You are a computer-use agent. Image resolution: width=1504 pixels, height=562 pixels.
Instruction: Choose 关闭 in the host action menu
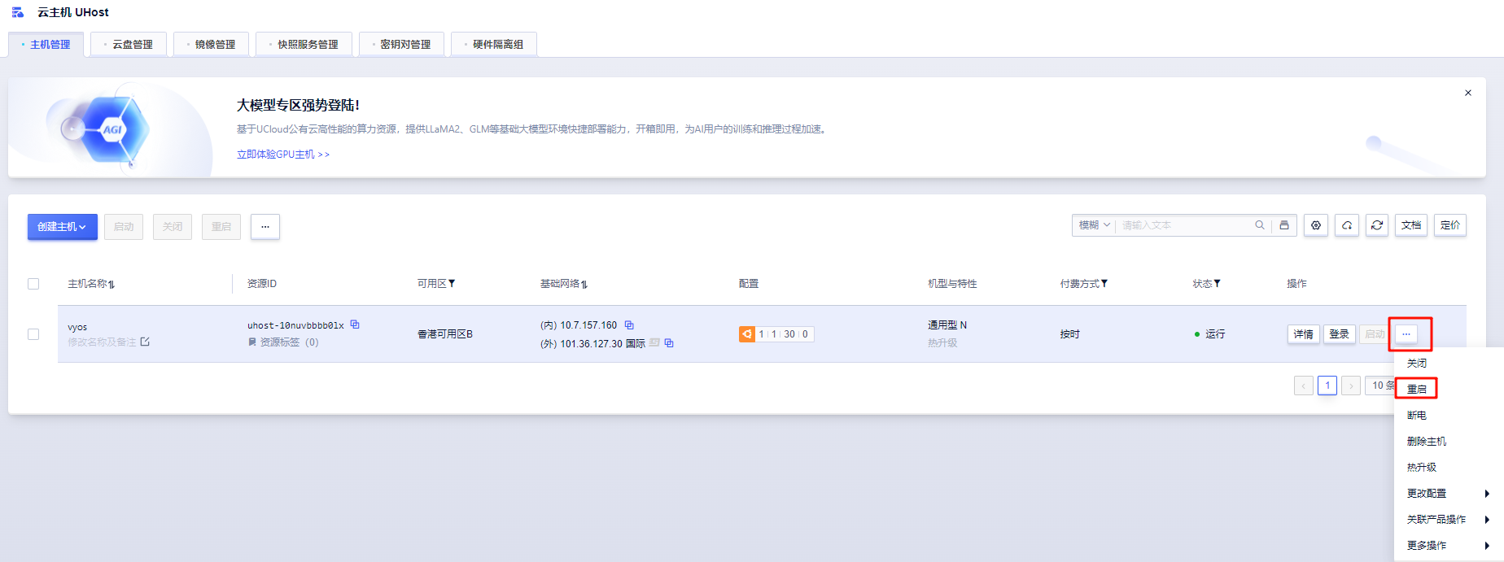[1417, 364]
